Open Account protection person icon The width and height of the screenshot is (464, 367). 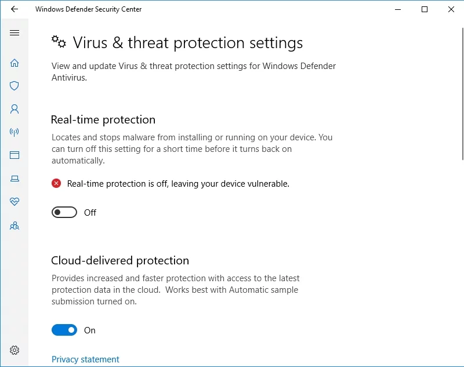click(14, 109)
